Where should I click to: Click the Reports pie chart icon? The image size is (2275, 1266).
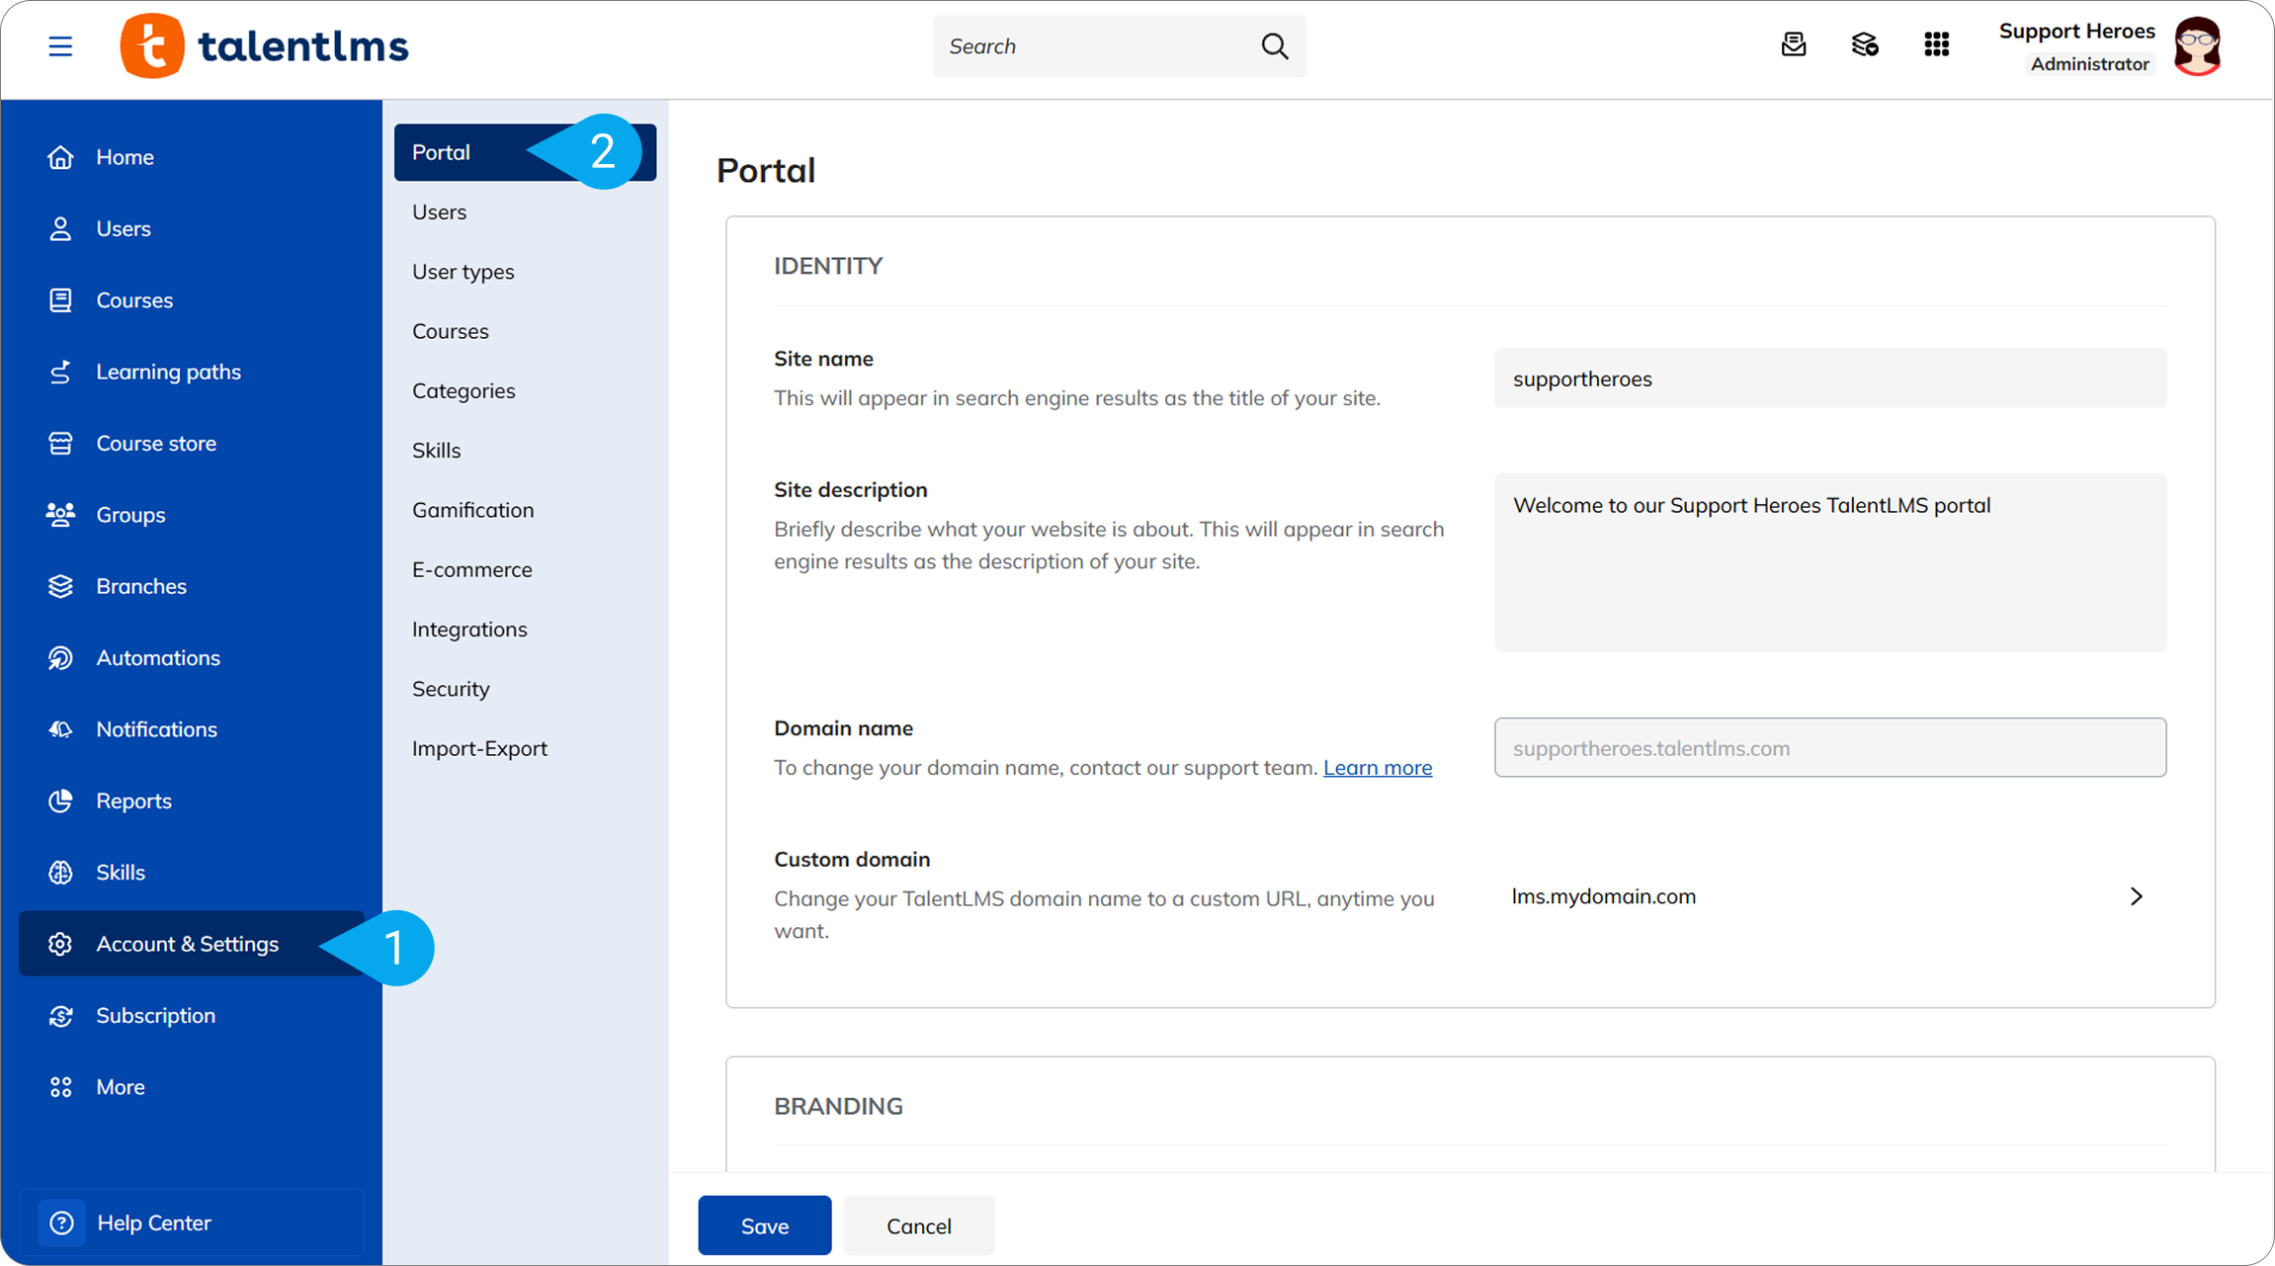coord(60,801)
